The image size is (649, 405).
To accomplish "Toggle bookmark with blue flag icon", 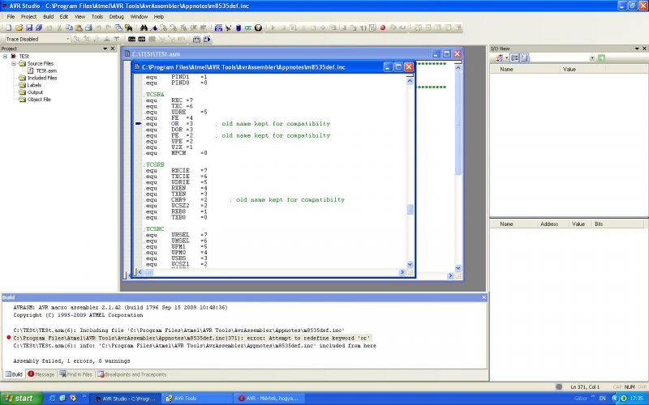I will [x=154, y=28].
